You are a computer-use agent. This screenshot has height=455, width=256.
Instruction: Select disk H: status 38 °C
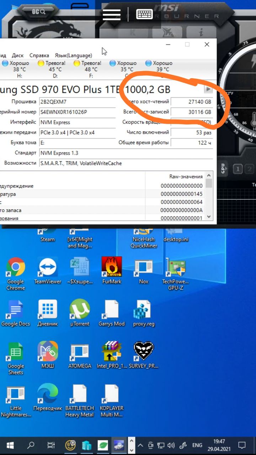(16, 69)
